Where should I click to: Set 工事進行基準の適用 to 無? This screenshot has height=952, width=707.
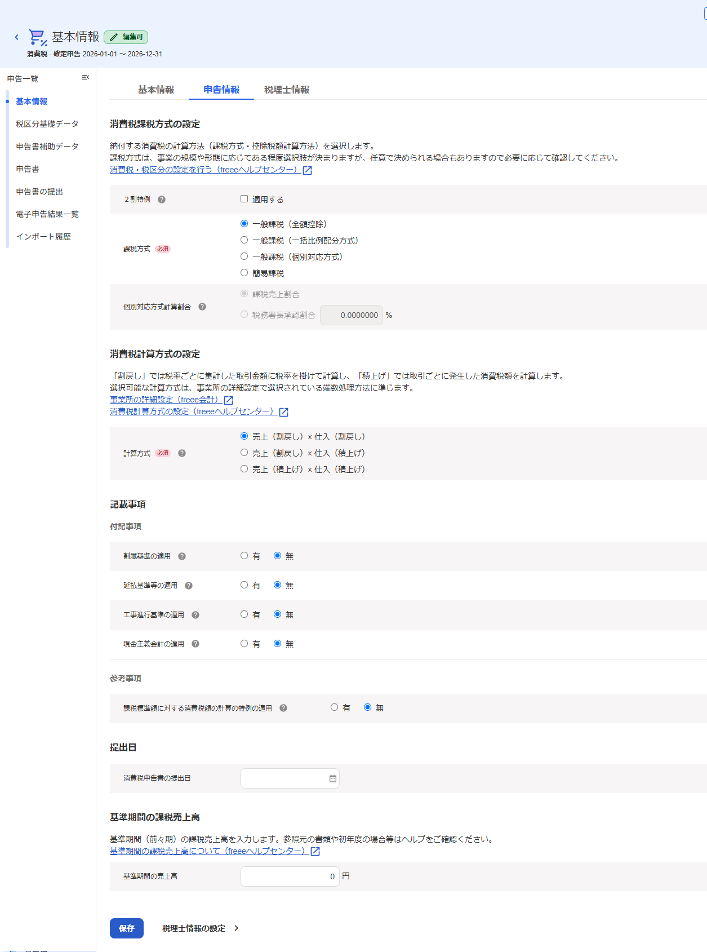coord(278,614)
